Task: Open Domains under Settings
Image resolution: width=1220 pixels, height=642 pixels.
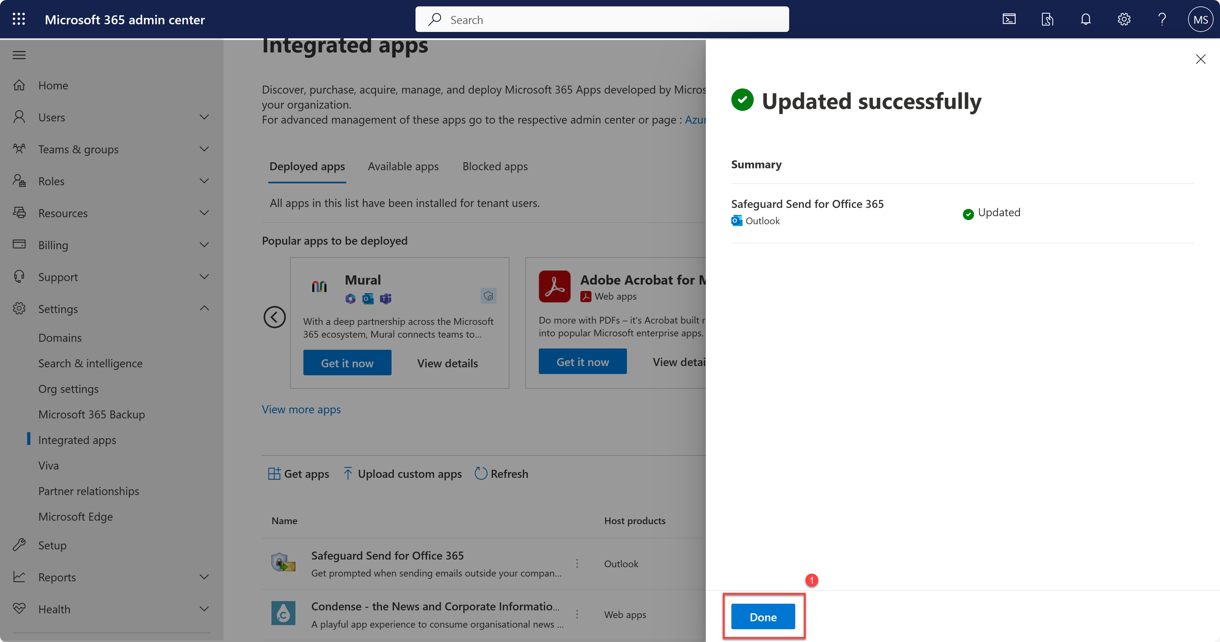Action: 60,338
